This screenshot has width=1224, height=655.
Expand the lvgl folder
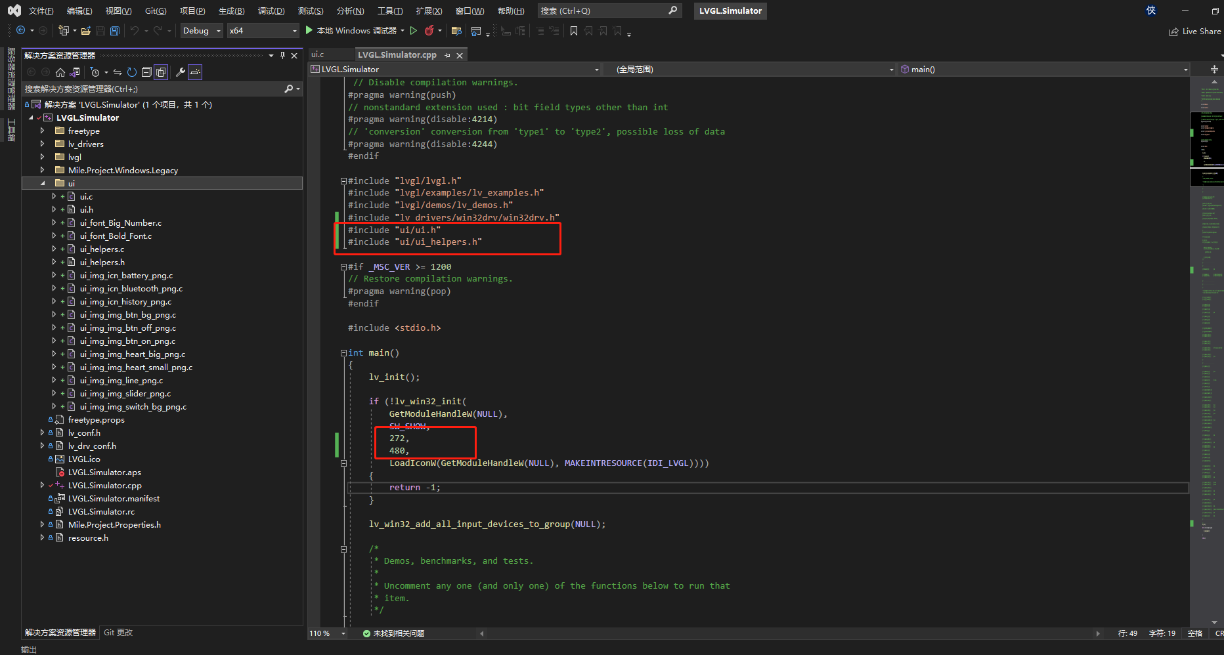click(x=42, y=157)
